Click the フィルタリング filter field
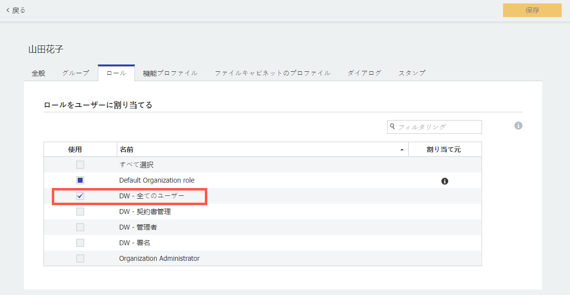The width and height of the screenshot is (570, 295). pos(435,127)
